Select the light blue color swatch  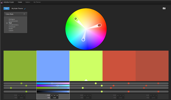click(x=53, y=66)
